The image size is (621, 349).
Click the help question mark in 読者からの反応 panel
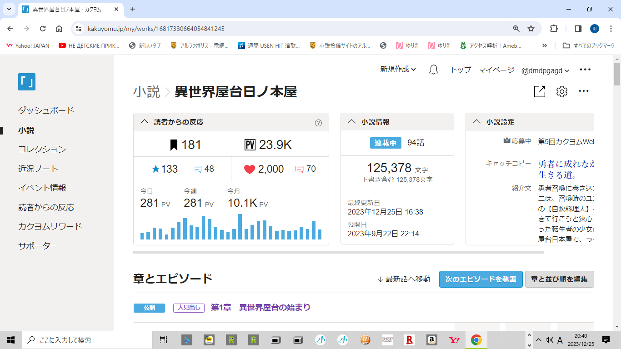coord(318,122)
